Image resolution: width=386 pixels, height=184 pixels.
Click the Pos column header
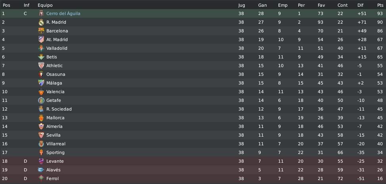6,5
